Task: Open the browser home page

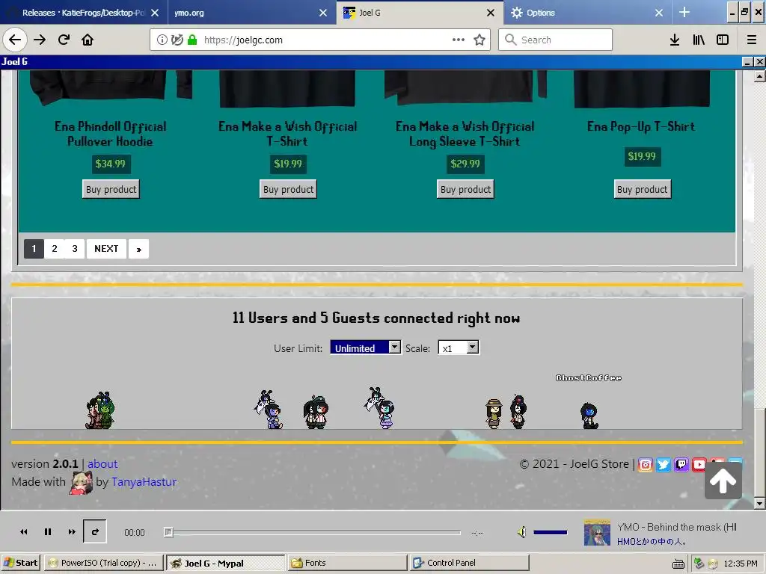Action: pyautogui.click(x=88, y=40)
